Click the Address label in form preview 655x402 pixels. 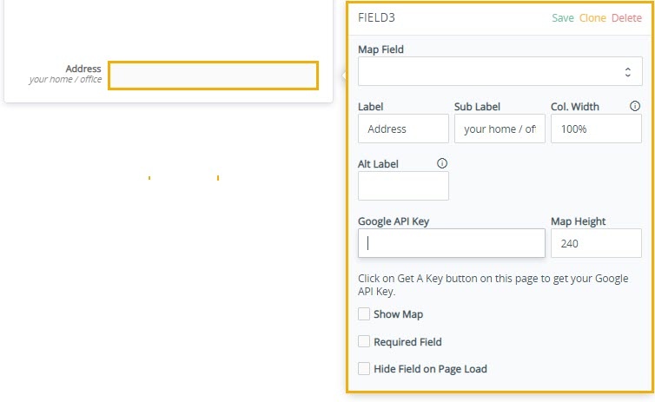(83, 69)
